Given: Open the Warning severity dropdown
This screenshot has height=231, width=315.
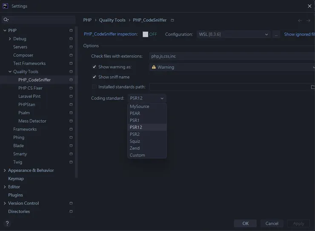Looking at the screenshot, I should tap(232, 67).
